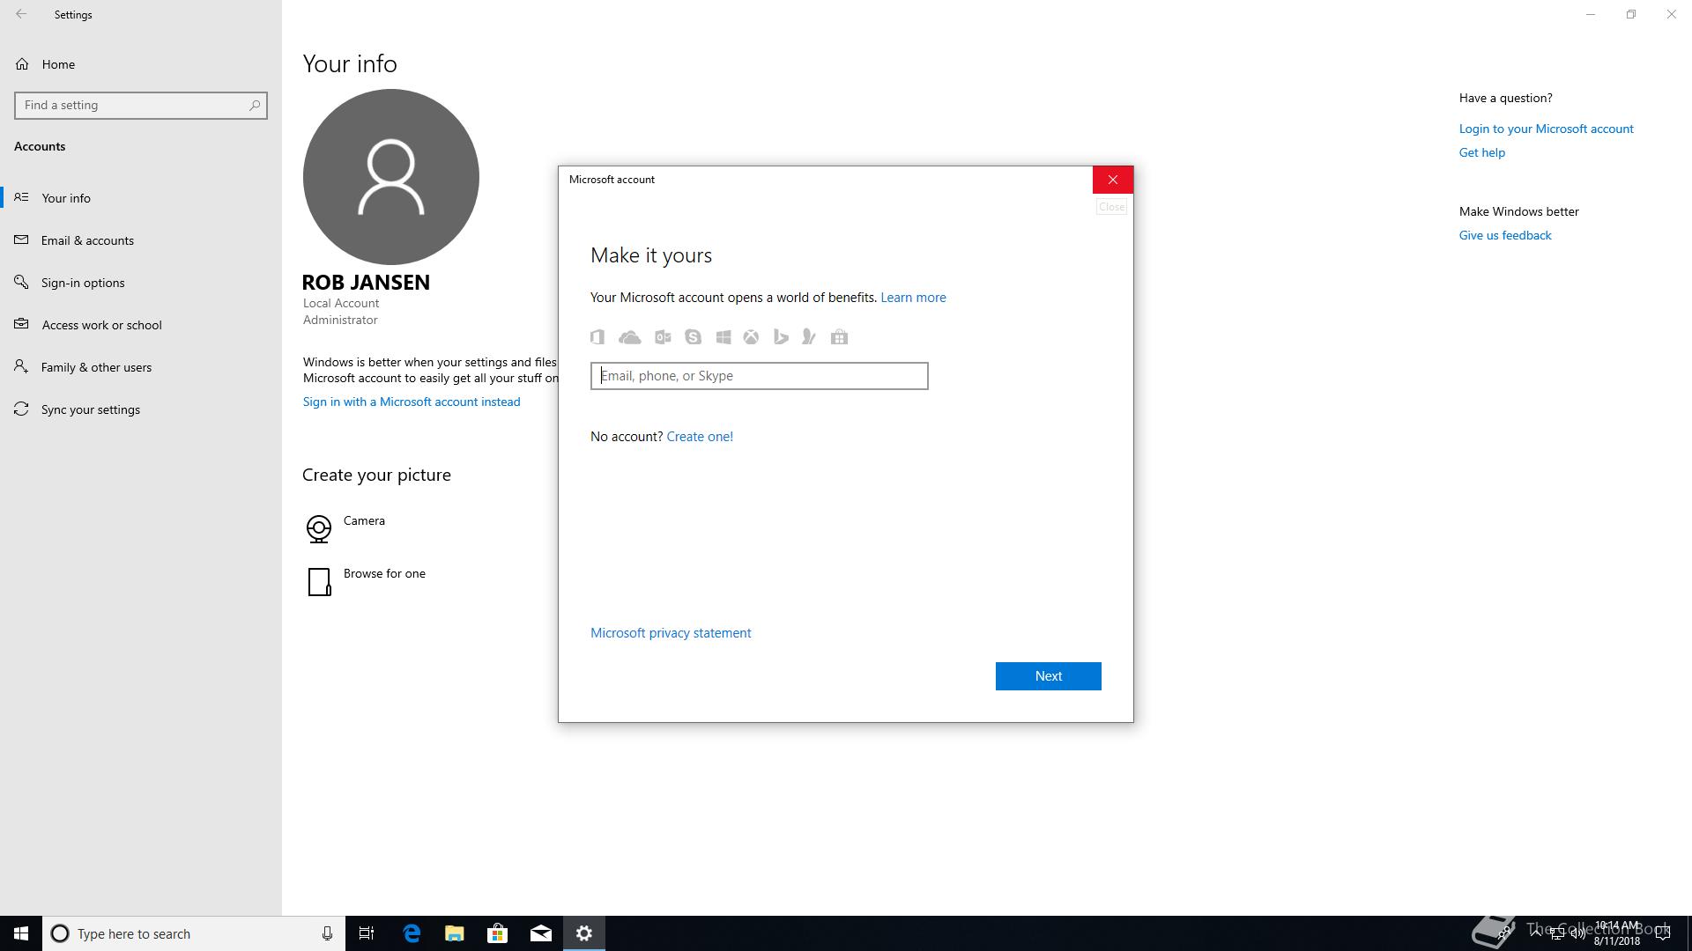Click the Browse for one label
The width and height of the screenshot is (1692, 951).
click(384, 573)
